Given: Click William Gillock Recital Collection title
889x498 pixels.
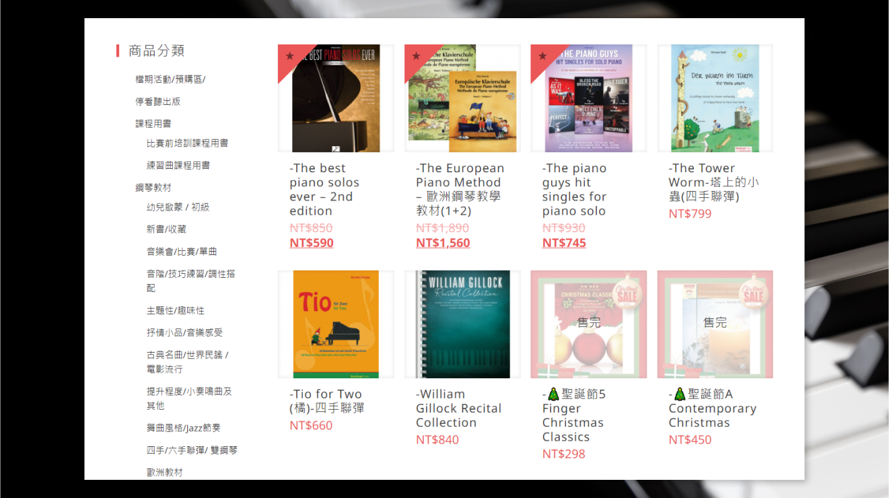Looking at the screenshot, I should [x=458, y=408].
